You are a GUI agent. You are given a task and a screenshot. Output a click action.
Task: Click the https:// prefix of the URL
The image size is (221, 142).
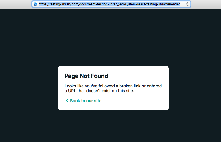coord(44,4)
